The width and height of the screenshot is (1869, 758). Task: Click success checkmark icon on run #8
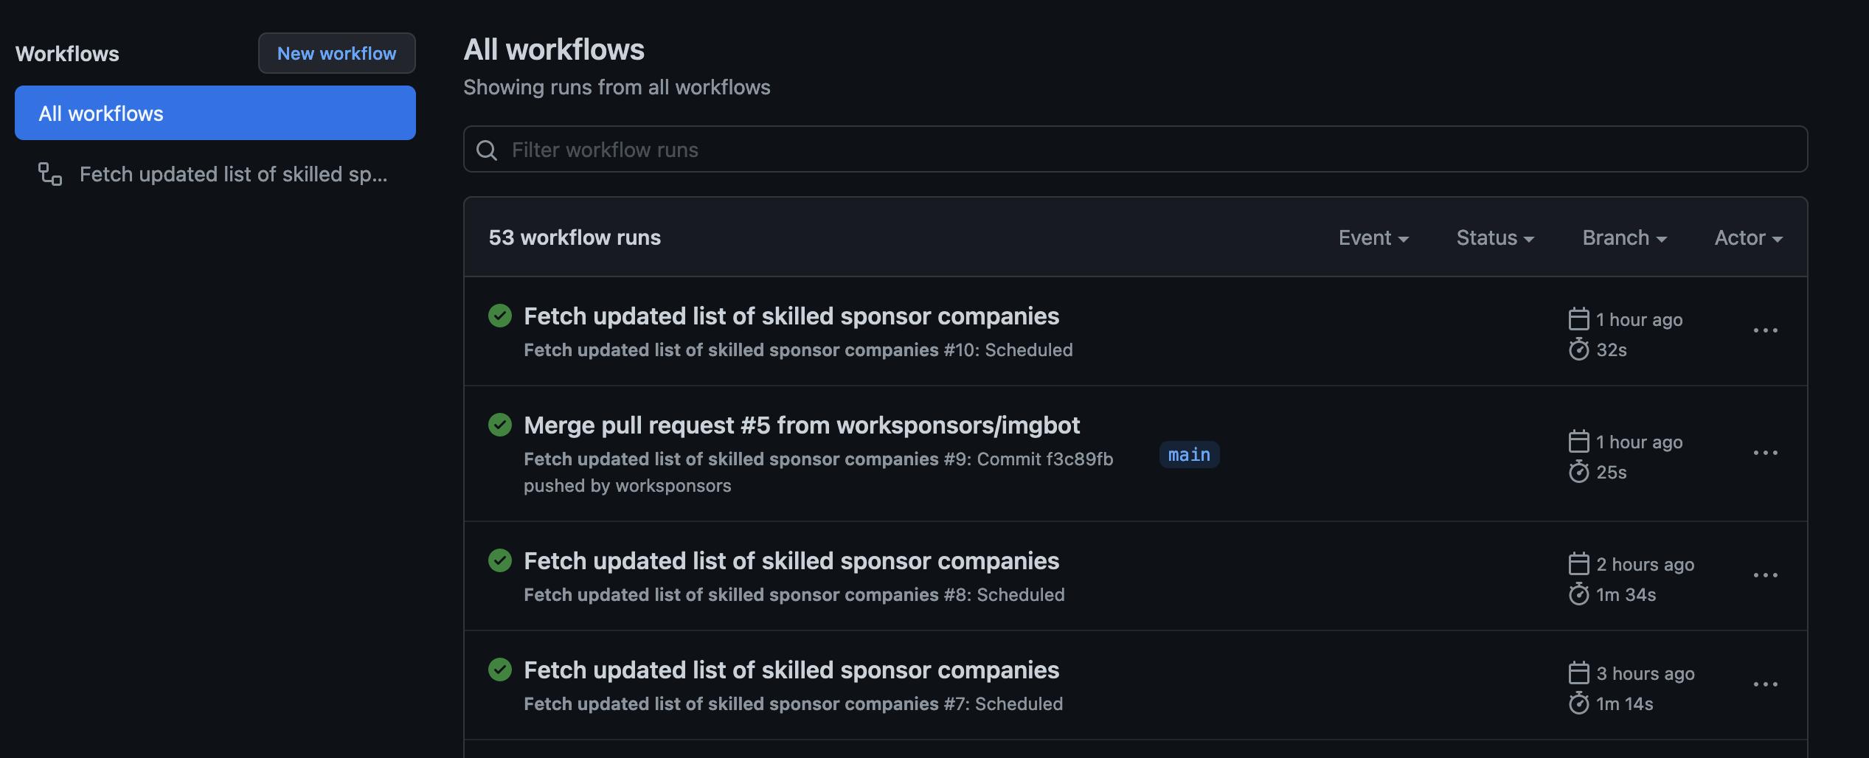pyautogui.click(x=500, y=560)
